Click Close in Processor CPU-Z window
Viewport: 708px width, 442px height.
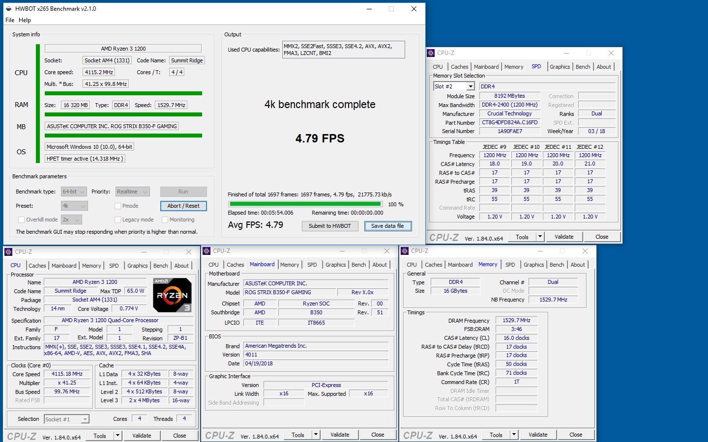pyautogui.click(x=179, y=436)
